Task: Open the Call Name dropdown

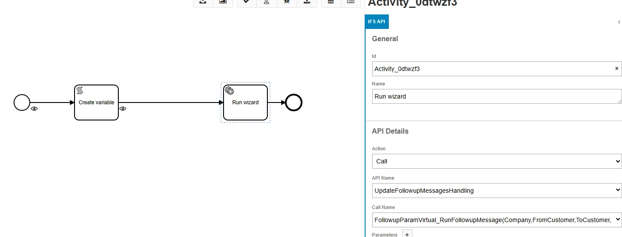Action: click(497, 219)
